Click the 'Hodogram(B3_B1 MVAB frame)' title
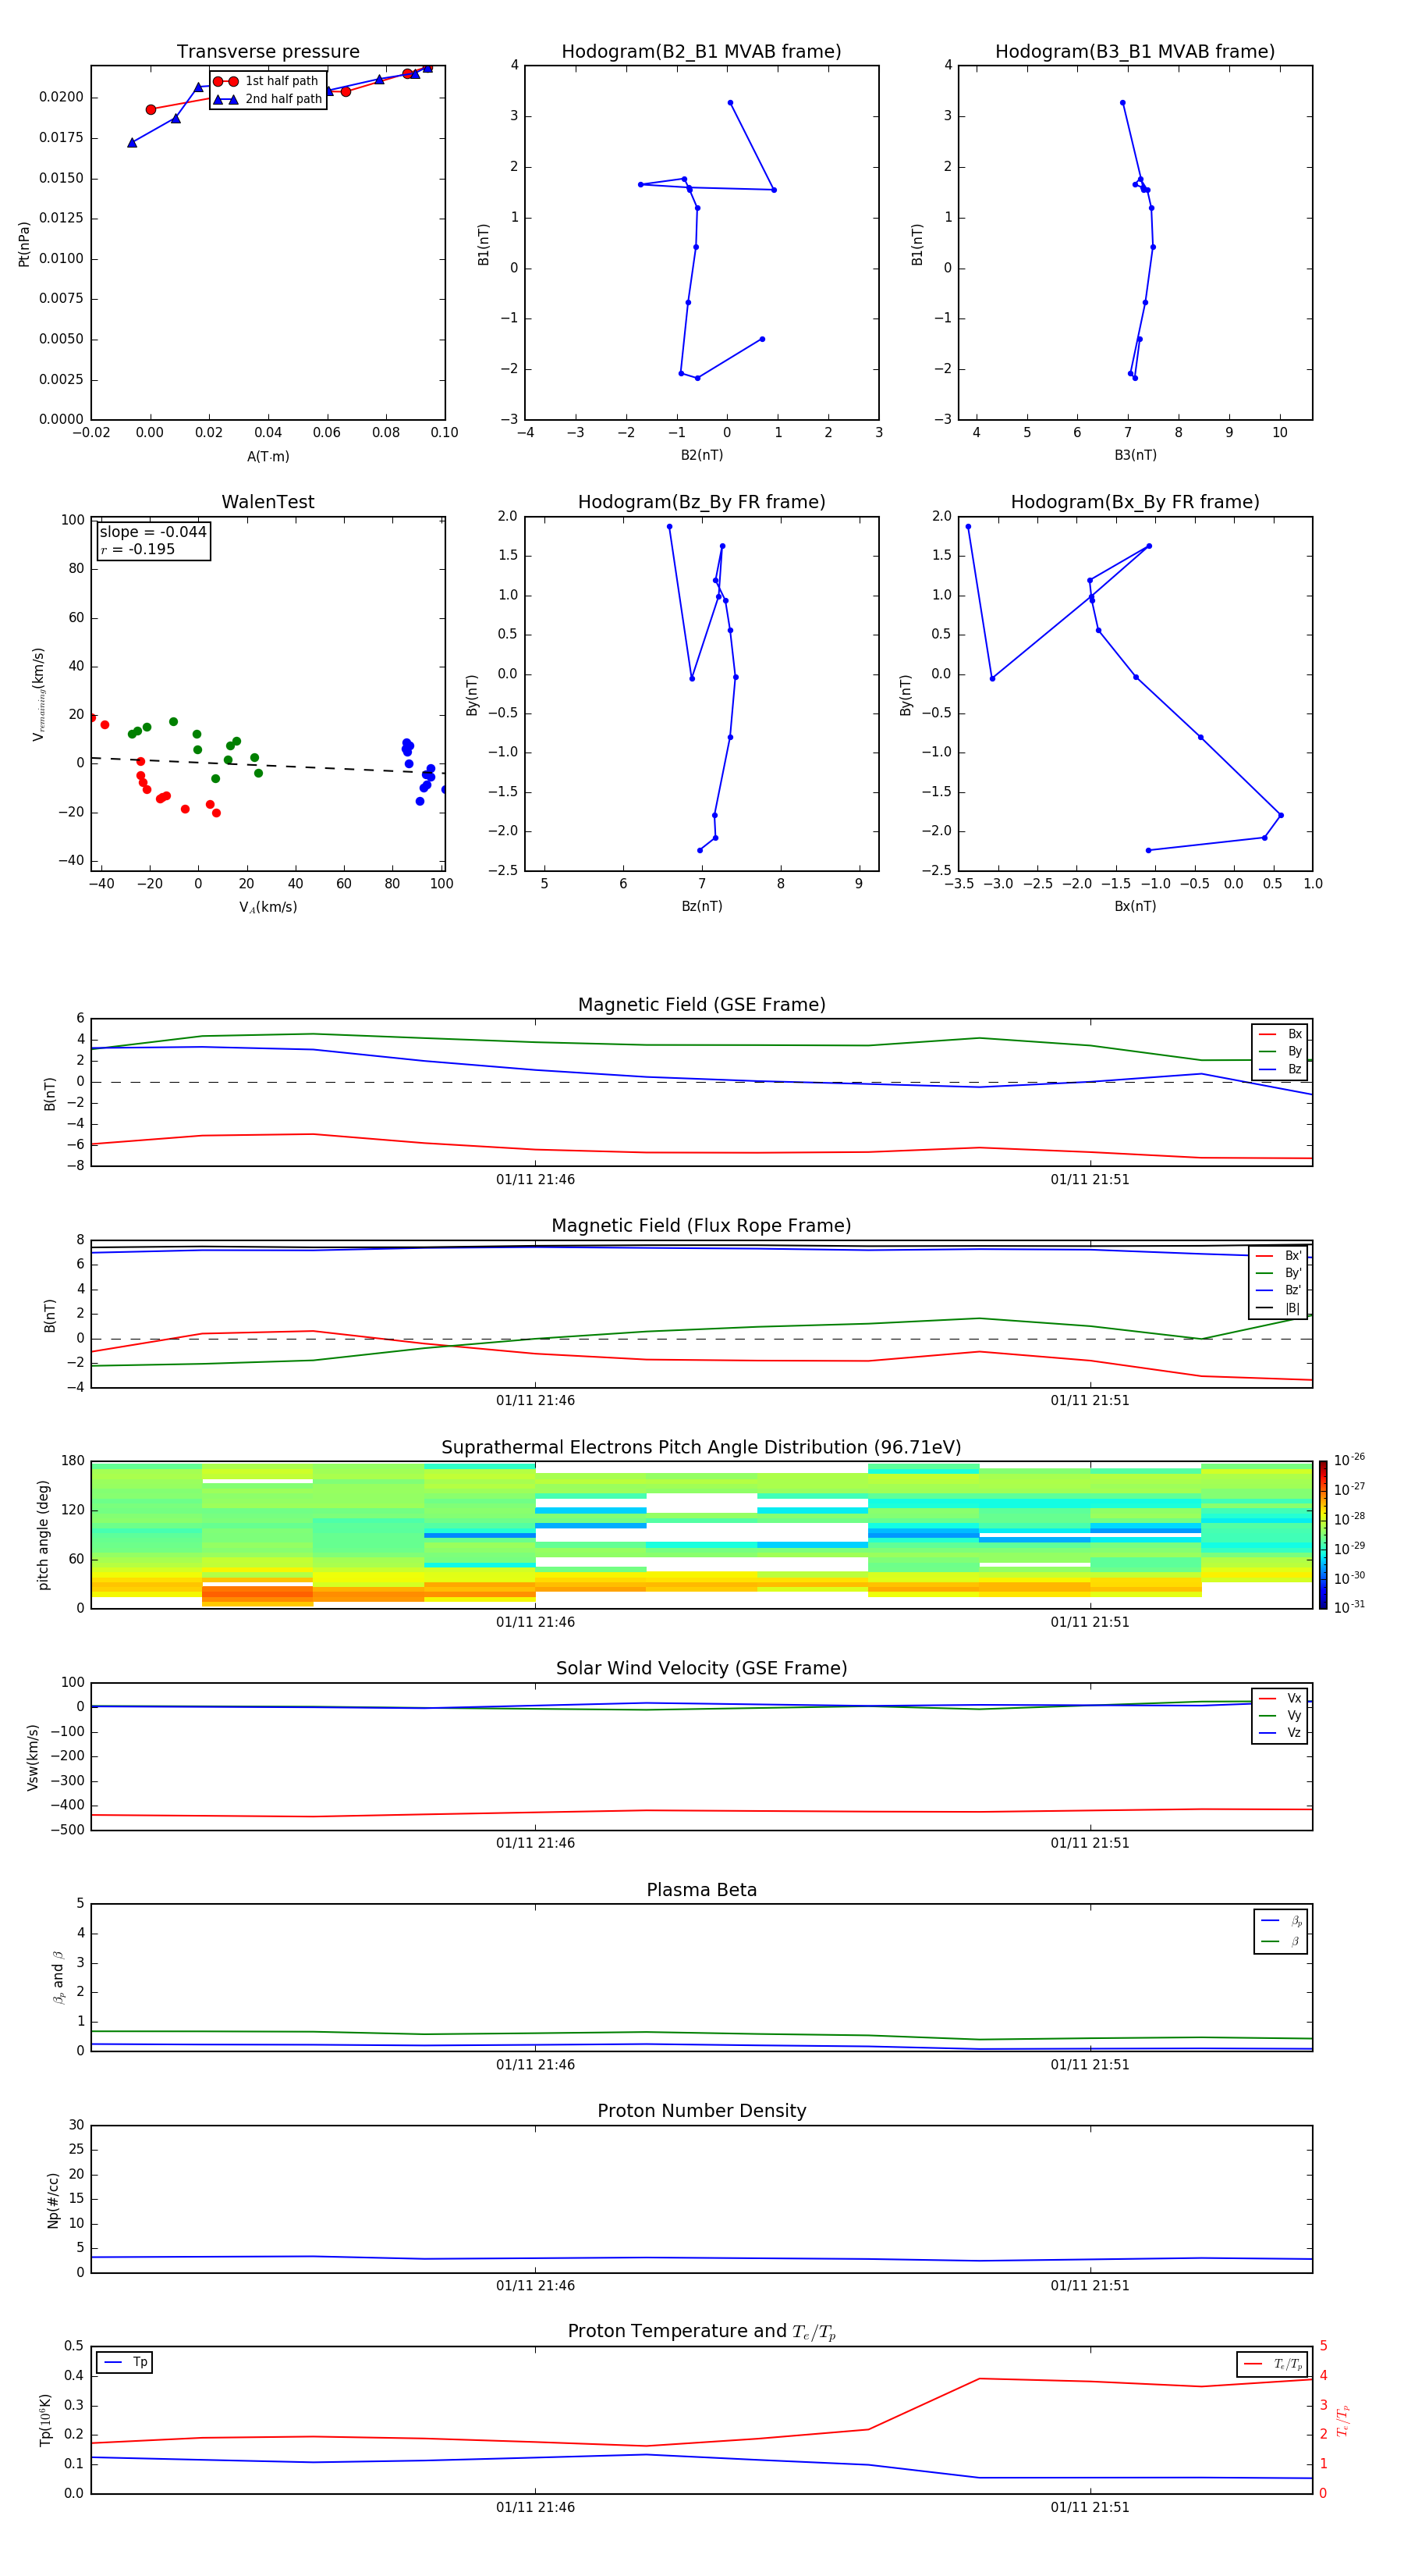This screenshot has height=2576, width=1404. pos(1135,51)
